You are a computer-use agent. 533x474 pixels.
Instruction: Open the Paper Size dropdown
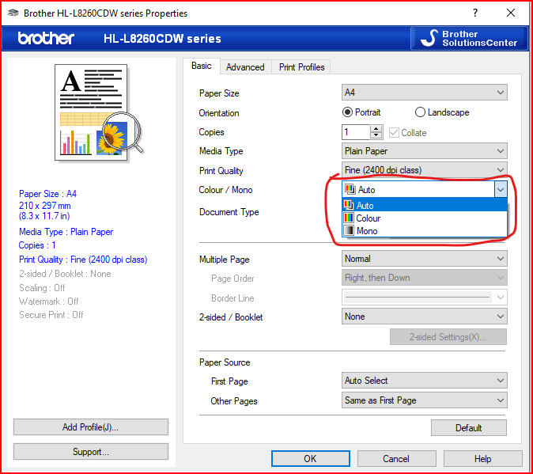pyautogui.click(x=424, y=93)
